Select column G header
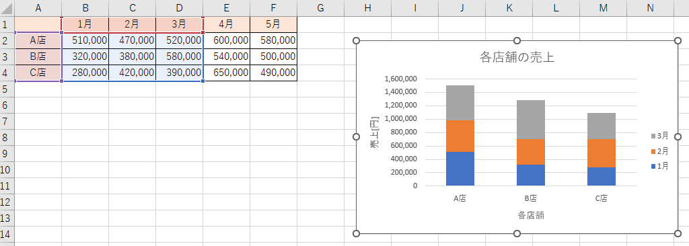The height and width of the screenshot is (246, 689). [x=320, y=8]
